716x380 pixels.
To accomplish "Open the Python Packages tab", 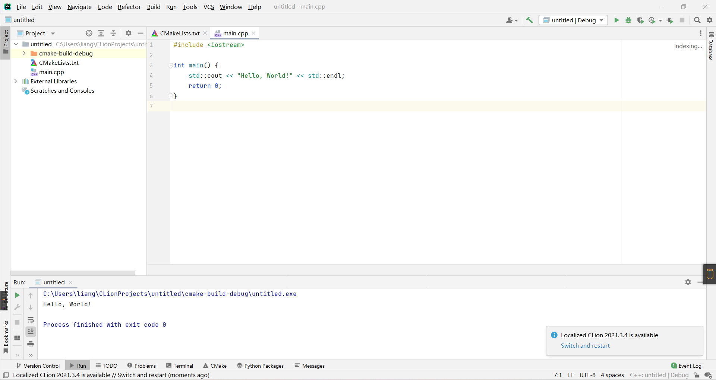I will tap(260, 366).
